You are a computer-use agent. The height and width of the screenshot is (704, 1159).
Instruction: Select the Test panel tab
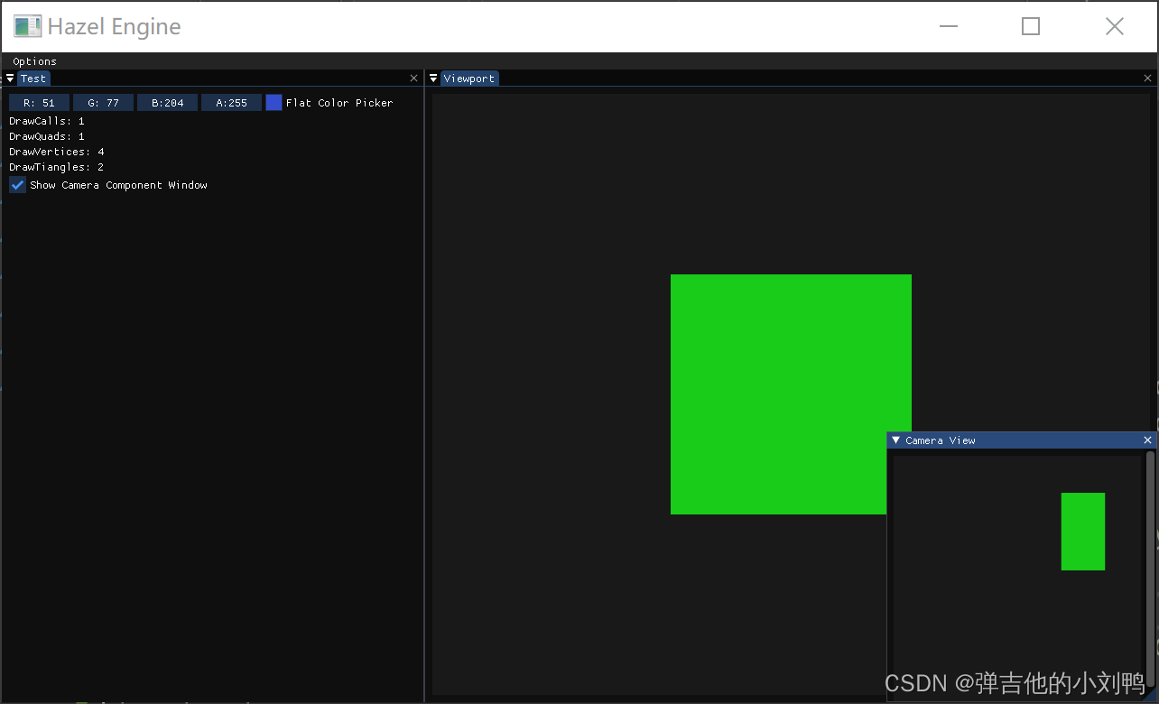pos(33,79)
